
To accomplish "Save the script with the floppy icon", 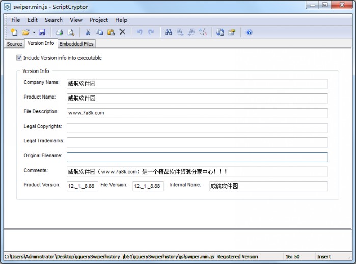I will [x=42, y=32].
